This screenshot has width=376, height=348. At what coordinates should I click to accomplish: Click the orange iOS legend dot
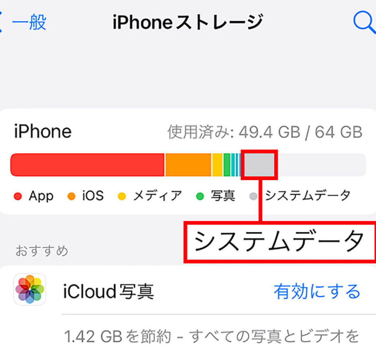coord(71,196)
